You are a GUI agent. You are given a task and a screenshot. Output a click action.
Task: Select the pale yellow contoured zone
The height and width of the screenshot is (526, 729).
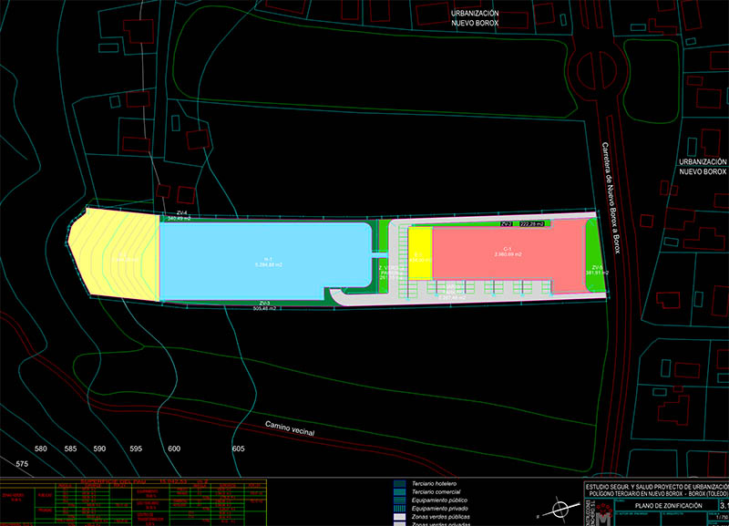click(x=115, y=254)
